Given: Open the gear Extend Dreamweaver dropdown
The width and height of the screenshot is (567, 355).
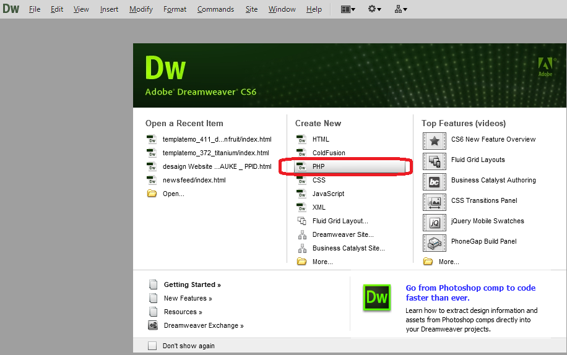Looking at the screenshot, I should pyautogui.click(x=374, y=9).
